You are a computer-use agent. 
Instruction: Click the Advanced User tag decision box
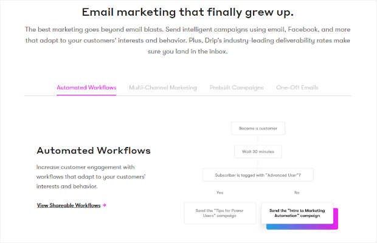coord(258,175)
